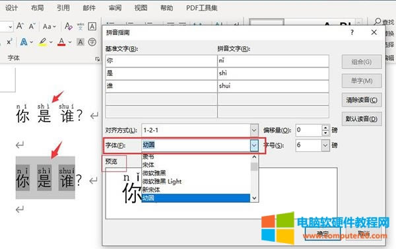The image size is (396, 249).
Task: Switch to the 视图 ribbon tab
Action: coord(141,8)
